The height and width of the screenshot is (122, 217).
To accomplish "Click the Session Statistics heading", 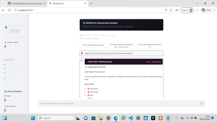I will 13,91.
